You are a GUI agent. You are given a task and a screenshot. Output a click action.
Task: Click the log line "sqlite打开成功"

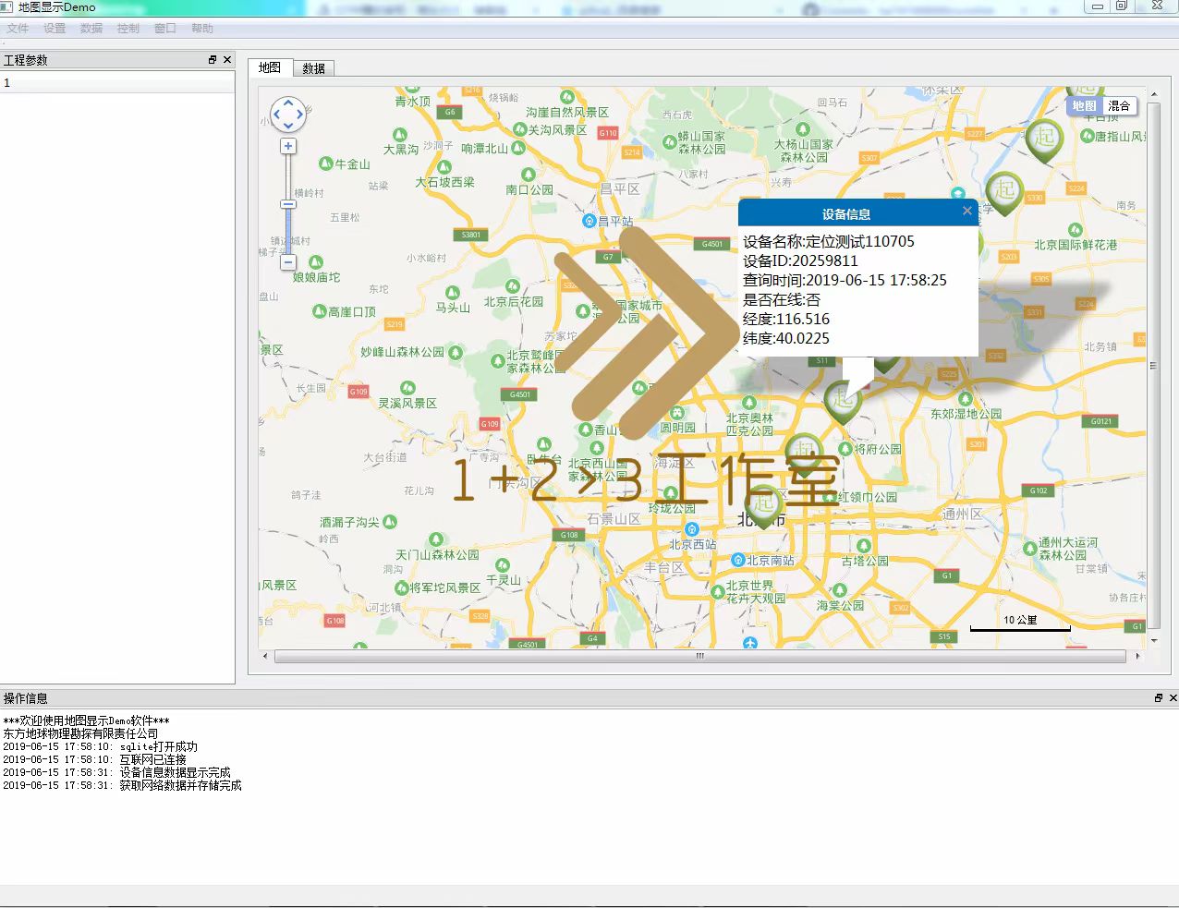(x=100, y=746)
